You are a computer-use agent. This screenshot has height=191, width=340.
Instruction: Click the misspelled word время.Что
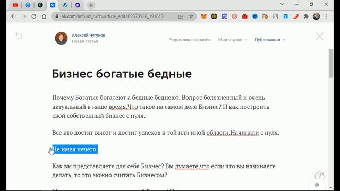(x=123, y=107)
